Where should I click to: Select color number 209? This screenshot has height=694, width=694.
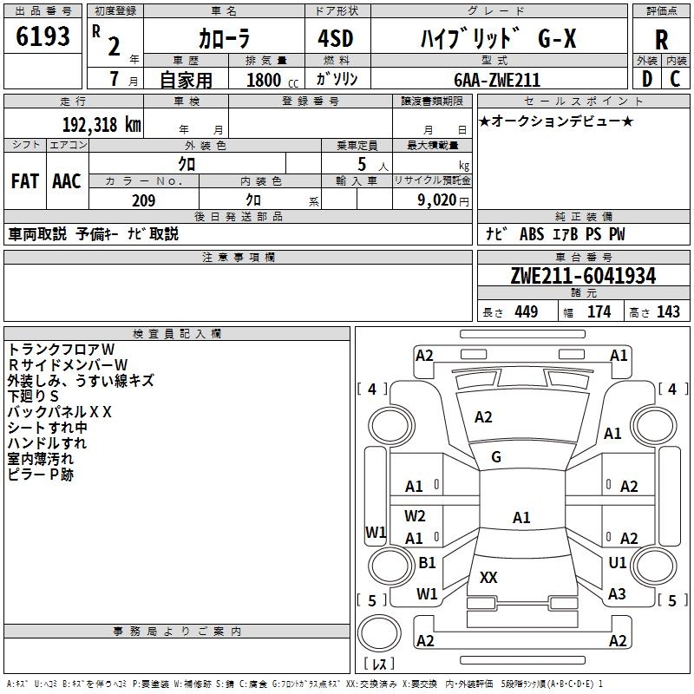(144, 200)
